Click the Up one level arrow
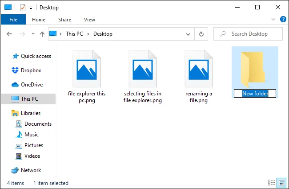The image size is (289, 189). point(42,34)
